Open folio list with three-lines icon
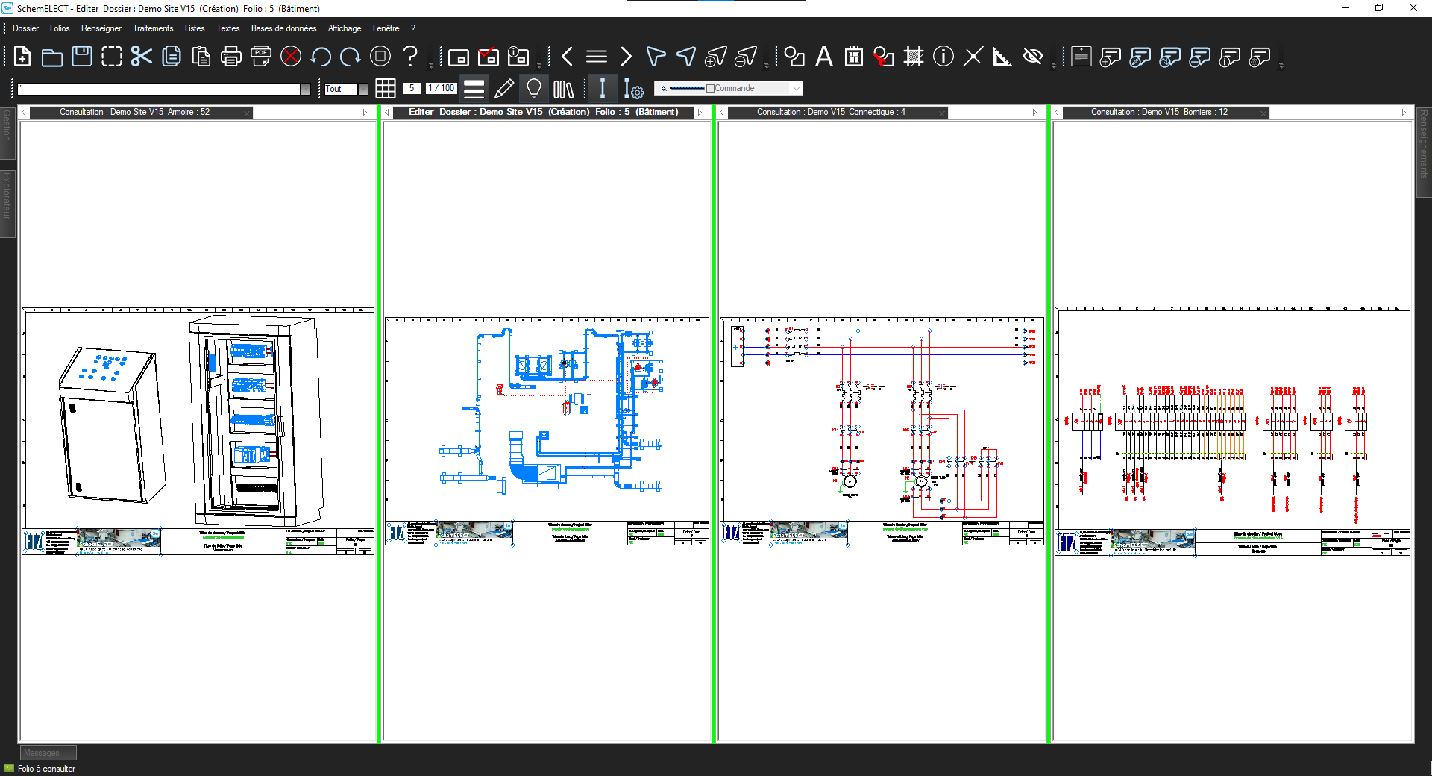This screenshot has width=1432, height=776. [x=597, y=57]
